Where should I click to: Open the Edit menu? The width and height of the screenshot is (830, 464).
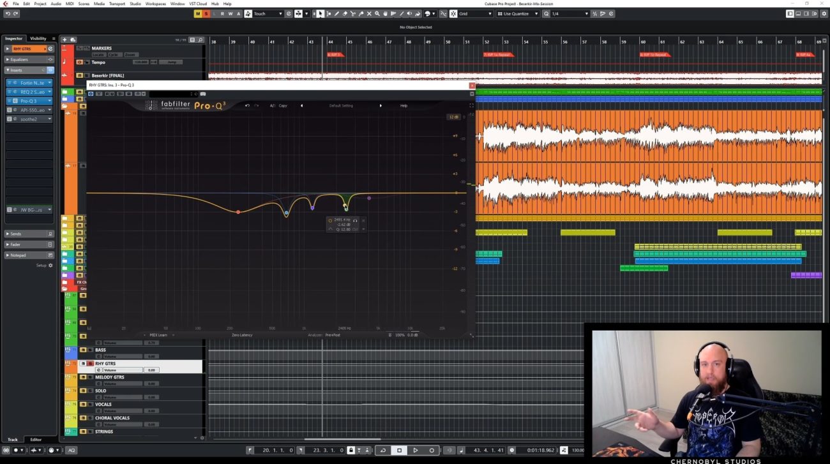coord(26,4)
